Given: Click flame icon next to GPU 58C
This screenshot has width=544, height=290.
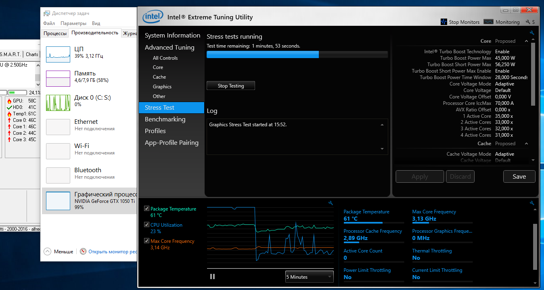Looking at the screenshot, I should (x=9, y=101).
